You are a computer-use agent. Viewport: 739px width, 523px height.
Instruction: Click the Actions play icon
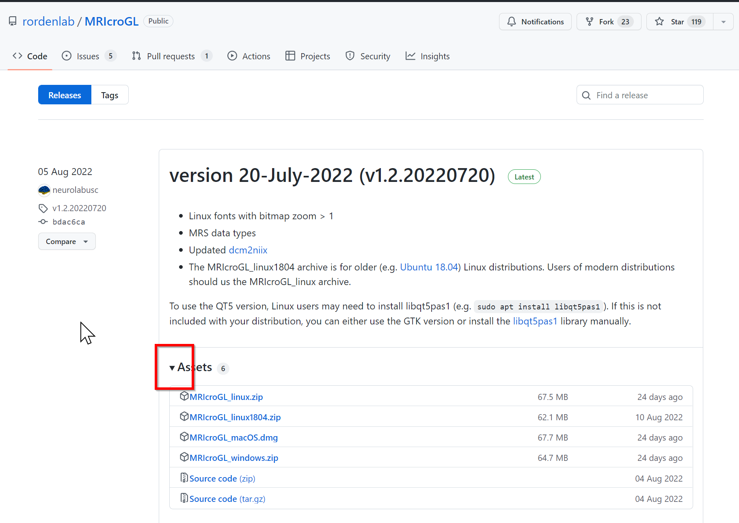232,56
